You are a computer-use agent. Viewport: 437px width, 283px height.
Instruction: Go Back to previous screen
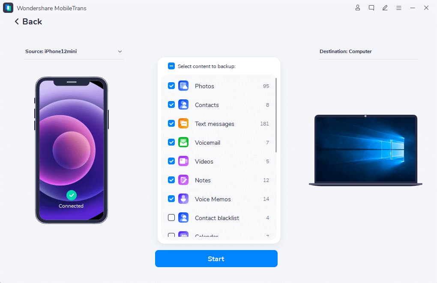pyautogui.click(x=28, y=21)
